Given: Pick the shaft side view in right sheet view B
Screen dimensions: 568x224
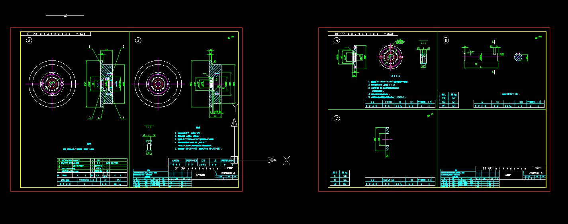Looking at the screenshot, I should click(481, 56).
